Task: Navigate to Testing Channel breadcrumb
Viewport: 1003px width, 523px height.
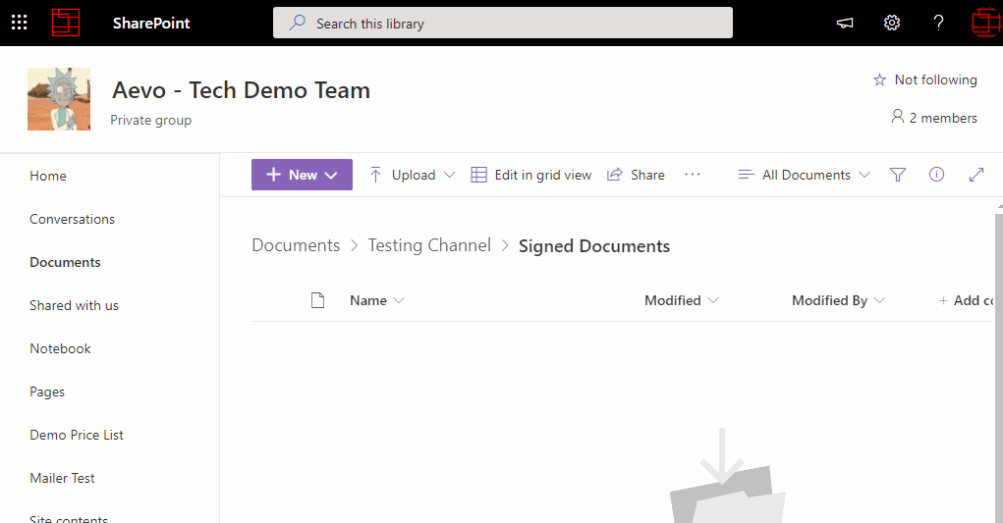Action: (429, 246)
